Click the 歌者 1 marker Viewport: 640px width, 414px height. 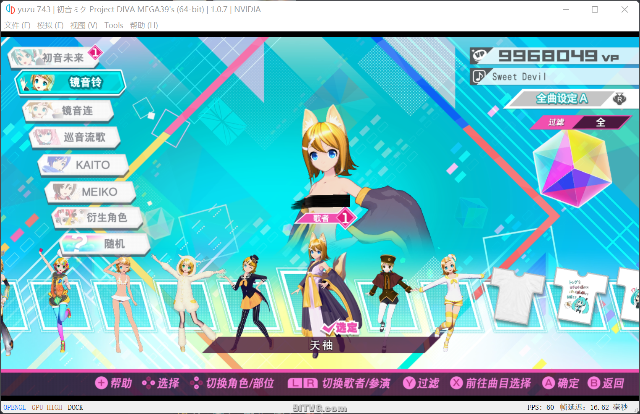(x=326, y=218)
